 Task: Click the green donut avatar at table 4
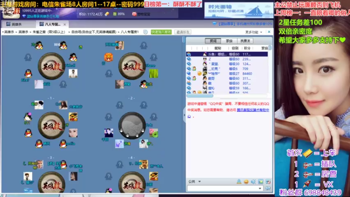154,133
